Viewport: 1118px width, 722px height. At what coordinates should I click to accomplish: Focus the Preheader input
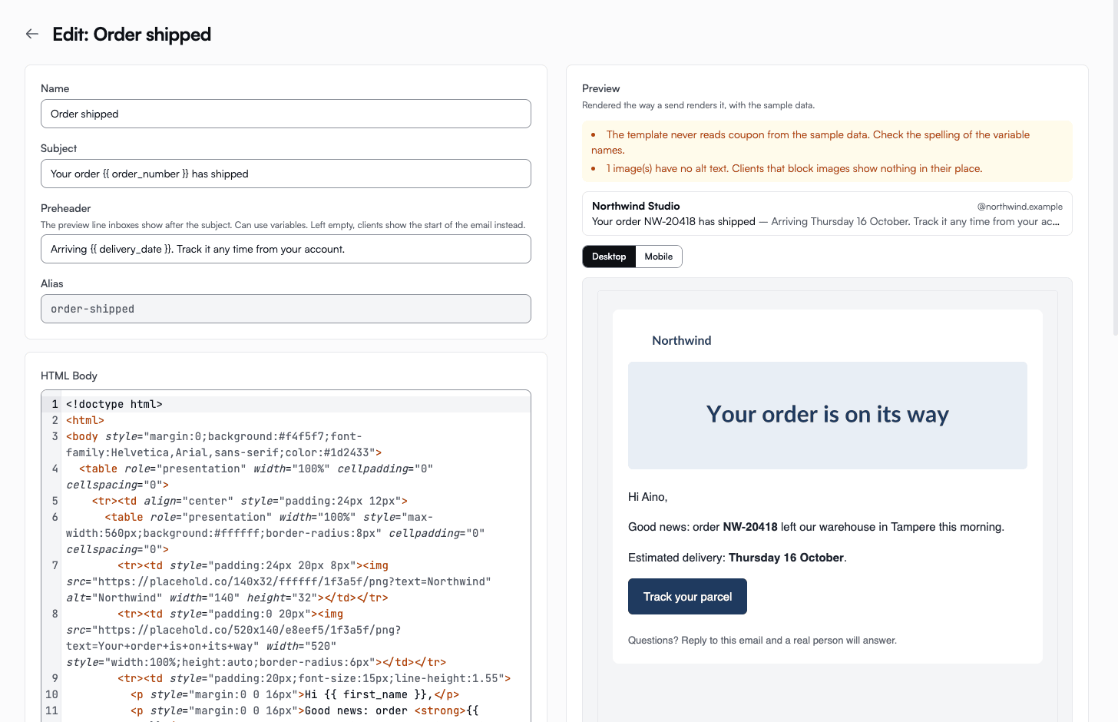(x=286, y=249)
